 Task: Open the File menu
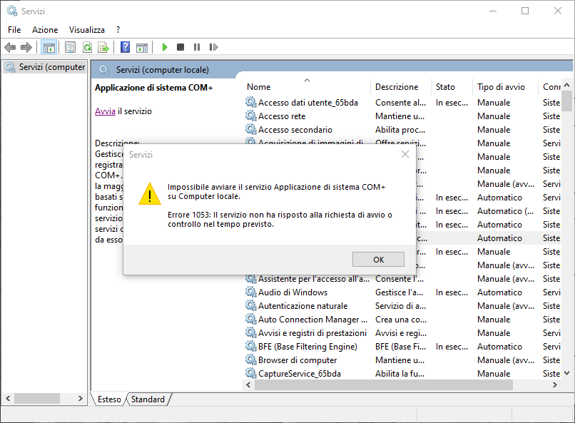pyautogui.click(x=14, y=30)
